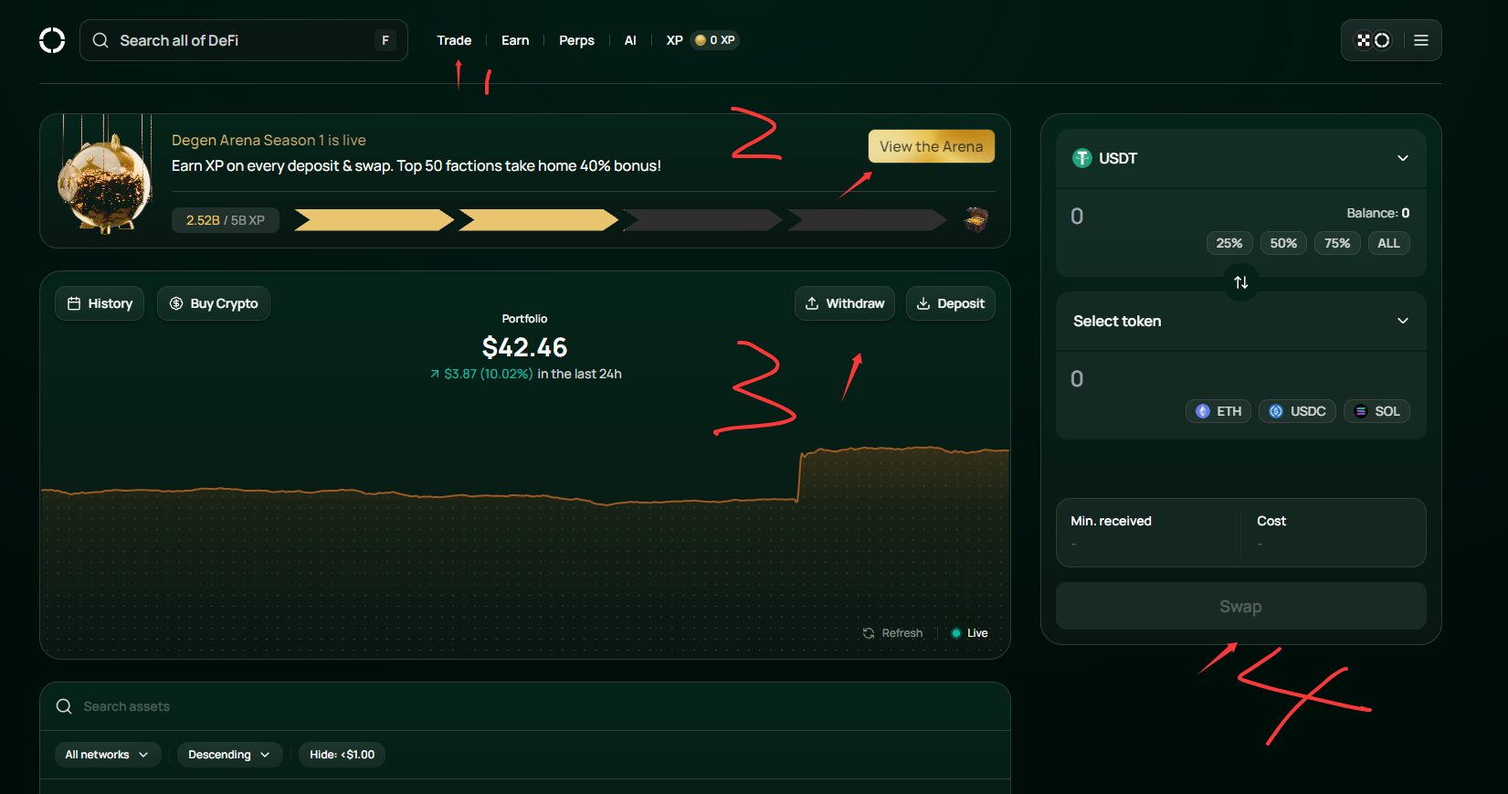Select 25% of balance
1508x794 pixels.
pos(1229,243)
